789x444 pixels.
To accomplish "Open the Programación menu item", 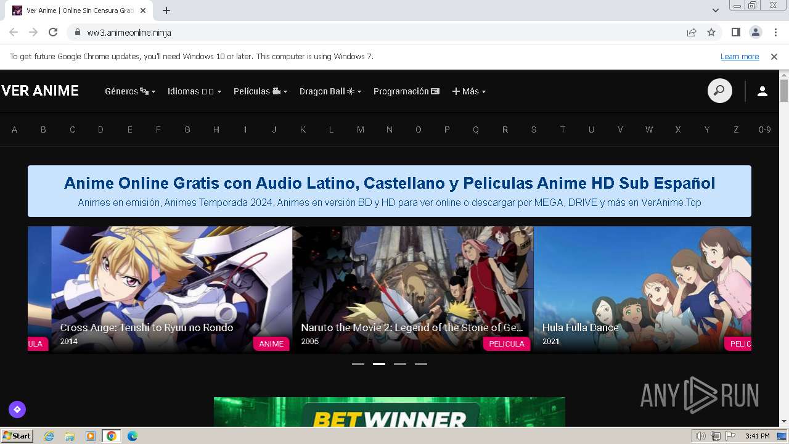I will coord(406,91).
